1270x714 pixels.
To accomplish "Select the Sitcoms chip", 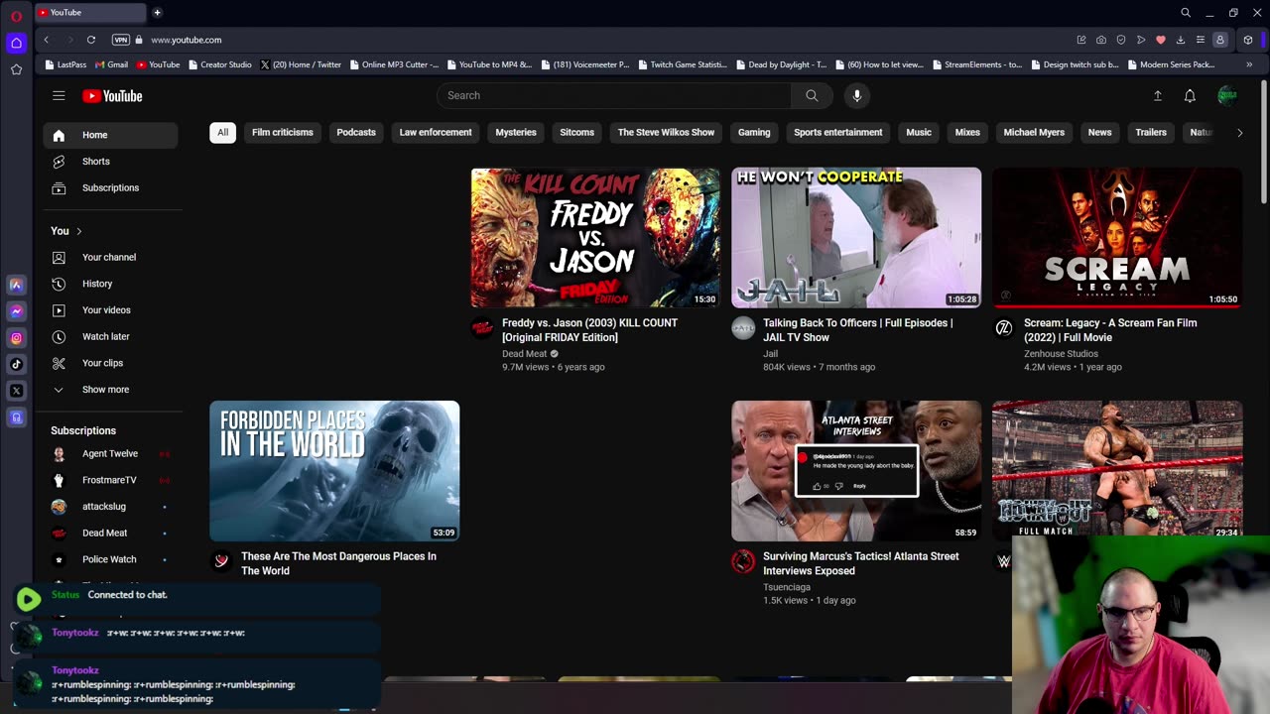I will [x=576, y=132].
